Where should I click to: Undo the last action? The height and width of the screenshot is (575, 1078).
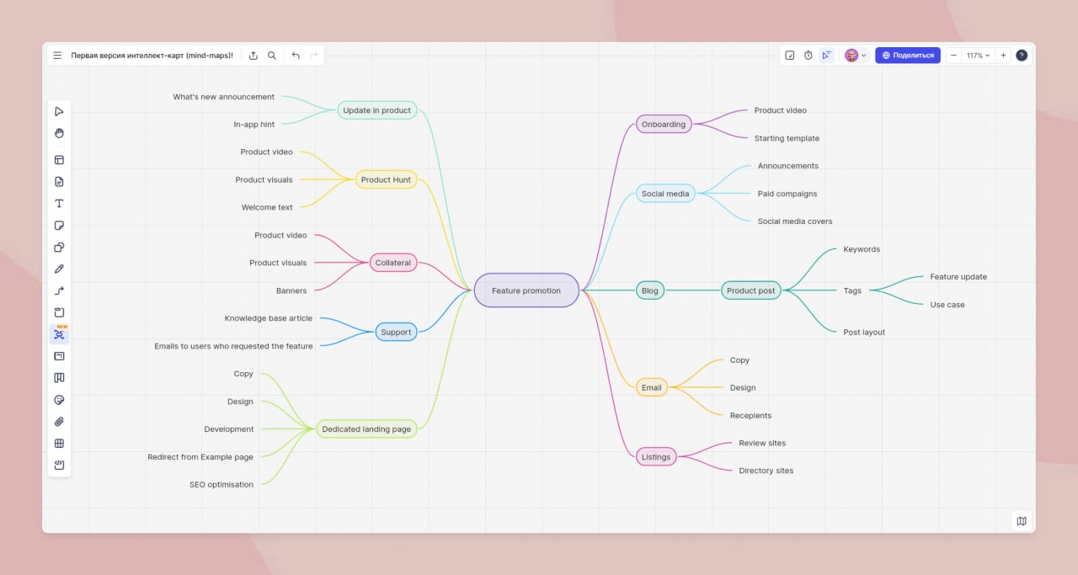(x=296, y=56)
